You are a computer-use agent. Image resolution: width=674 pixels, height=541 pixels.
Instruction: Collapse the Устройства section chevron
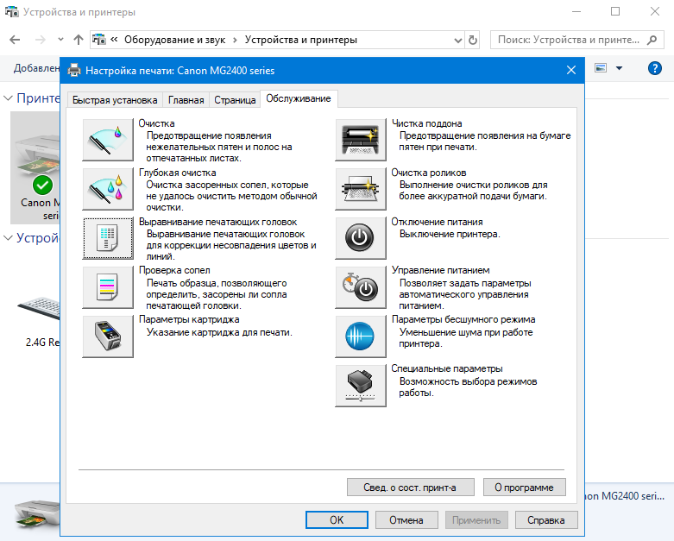tap(8, 237)
